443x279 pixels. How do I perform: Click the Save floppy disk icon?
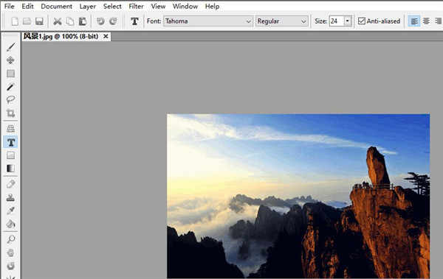(x=39, y=21)
